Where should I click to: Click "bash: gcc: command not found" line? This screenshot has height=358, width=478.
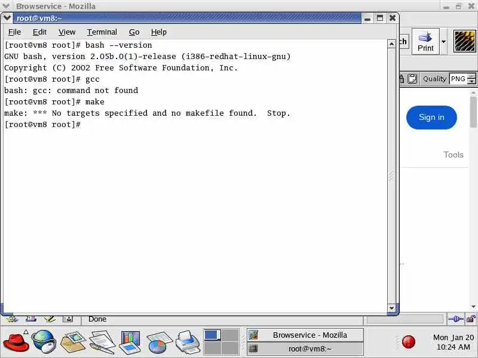coord(71,91)
